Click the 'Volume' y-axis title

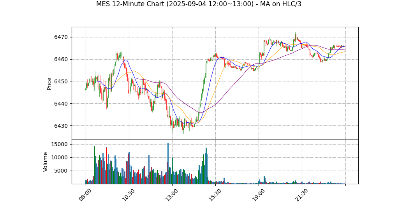coord(46,162)
